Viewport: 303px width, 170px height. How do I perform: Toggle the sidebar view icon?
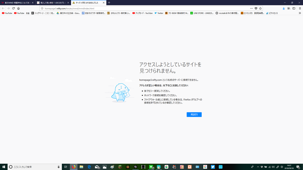click(294, 8)
